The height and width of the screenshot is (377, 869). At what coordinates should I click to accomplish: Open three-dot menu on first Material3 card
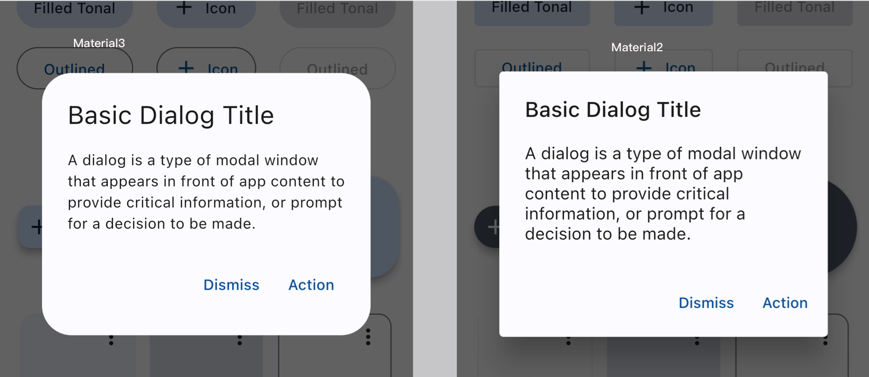(x=111, y=340)
